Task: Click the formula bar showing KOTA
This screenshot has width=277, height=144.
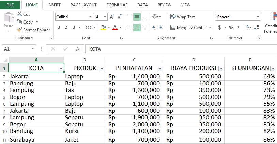Action: [181, 49]
